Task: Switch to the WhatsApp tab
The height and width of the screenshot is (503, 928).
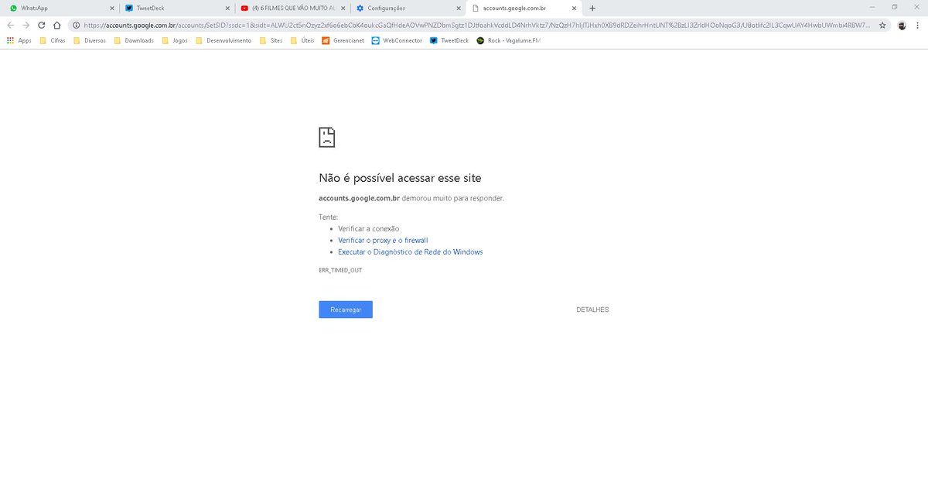Action: [61, 8]
